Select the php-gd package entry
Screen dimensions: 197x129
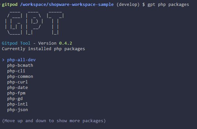click(x=15, y=99)
